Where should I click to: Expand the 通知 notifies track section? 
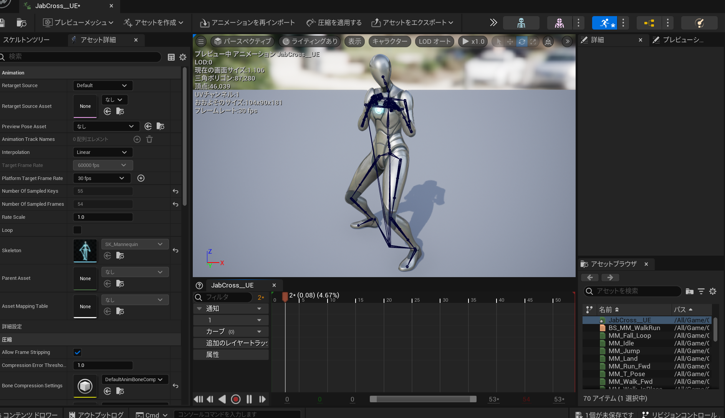tap(199, 308)
